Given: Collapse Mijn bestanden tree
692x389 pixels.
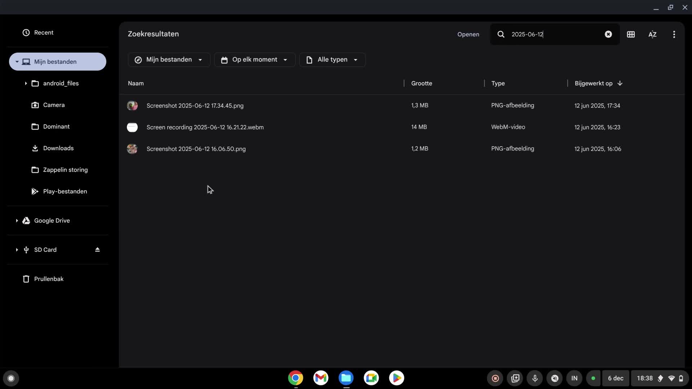Looking at the screenshot, I should [17, 62].
